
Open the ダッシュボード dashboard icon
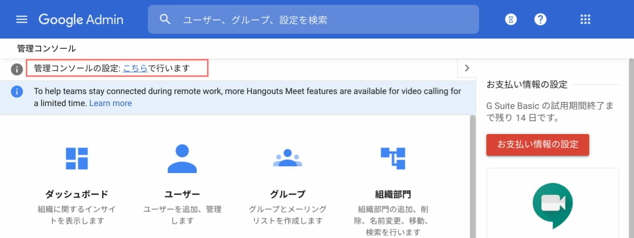(x=77, y=159)
